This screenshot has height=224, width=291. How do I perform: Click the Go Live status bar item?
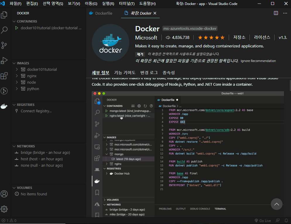[x=263, y=220]
